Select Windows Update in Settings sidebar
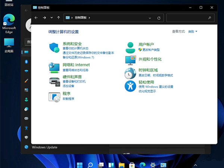 pyautogui.click(x=44, y=147)
